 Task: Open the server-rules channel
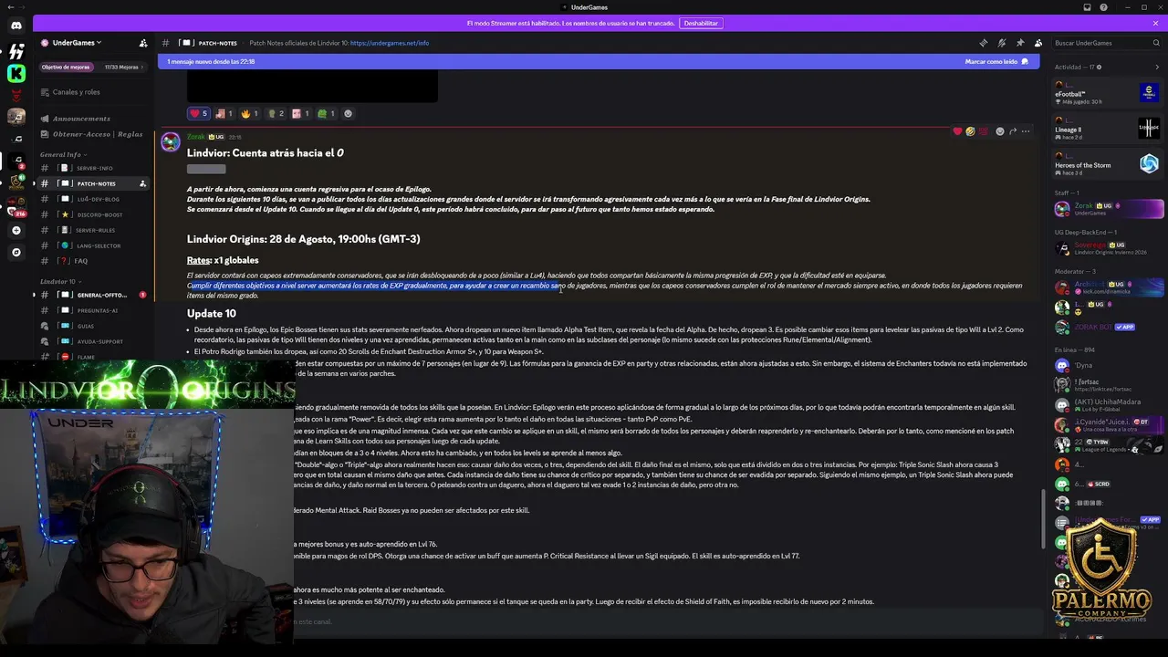[93, 230]
